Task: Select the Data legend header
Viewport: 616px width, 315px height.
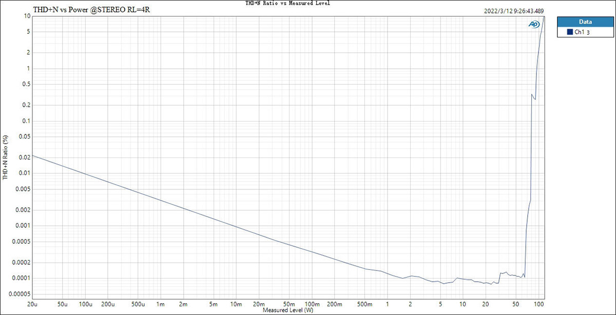Action: [x=585, y=22]
